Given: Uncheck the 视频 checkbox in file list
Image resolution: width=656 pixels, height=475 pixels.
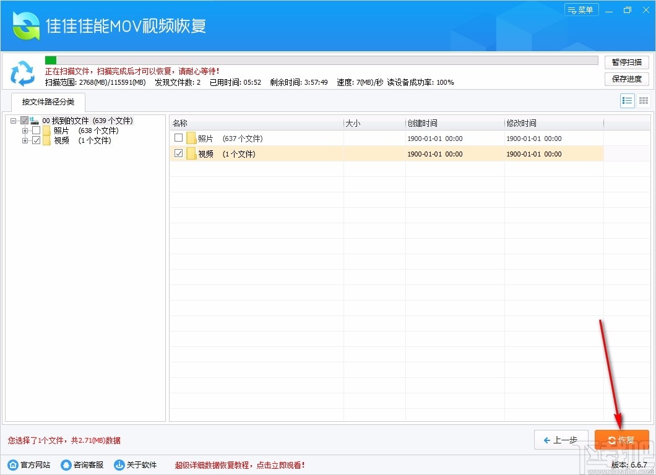Looking at the screenshot, I should coord(178,153).
